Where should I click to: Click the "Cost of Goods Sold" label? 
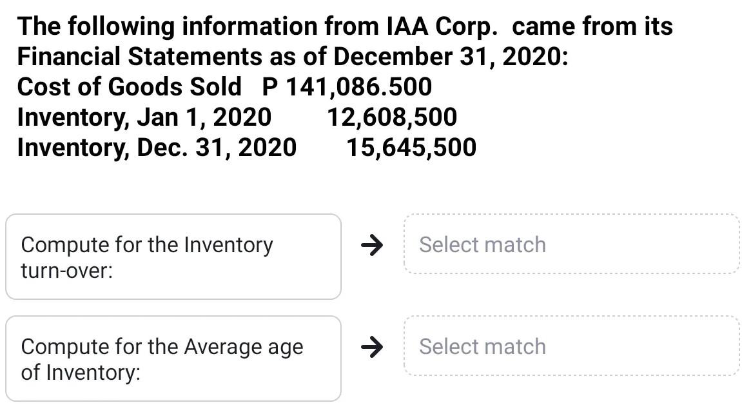pyautogui.click(x=129, y=87)
